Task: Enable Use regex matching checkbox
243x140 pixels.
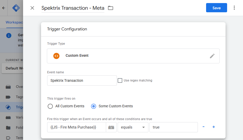Action: click(x=120, y=80)
